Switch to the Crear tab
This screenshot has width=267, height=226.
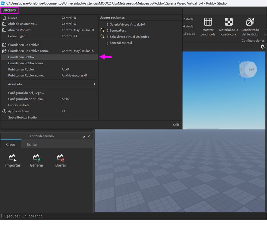[x=11, y=144]
